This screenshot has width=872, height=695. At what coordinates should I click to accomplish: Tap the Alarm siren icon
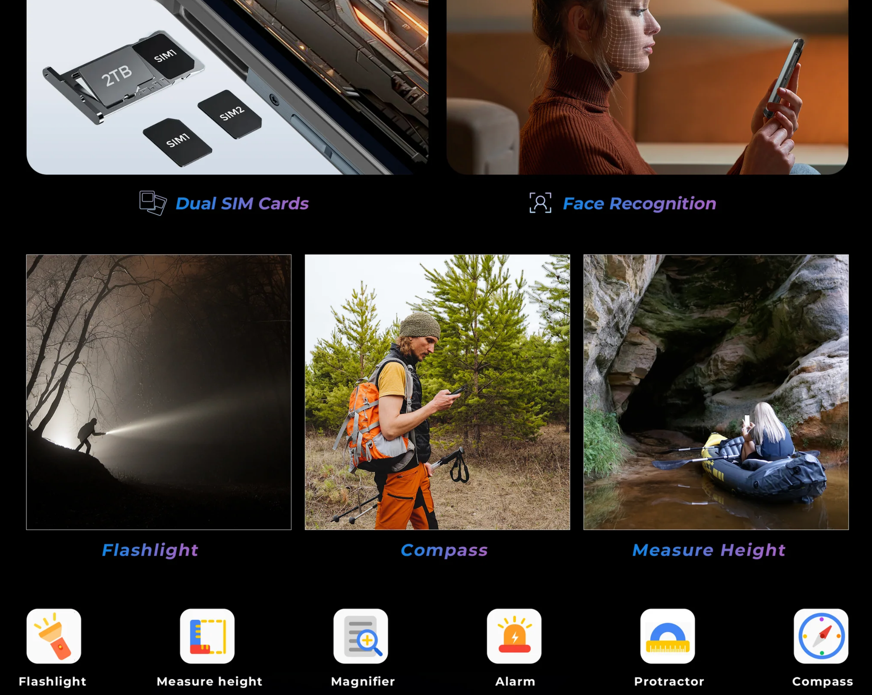tap(514, 636)
